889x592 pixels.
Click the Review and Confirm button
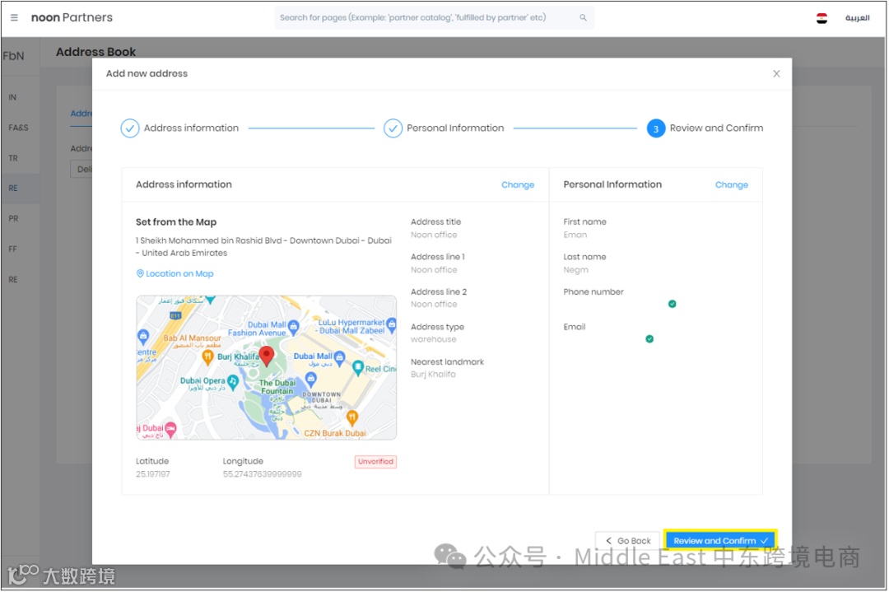(720, 541)
